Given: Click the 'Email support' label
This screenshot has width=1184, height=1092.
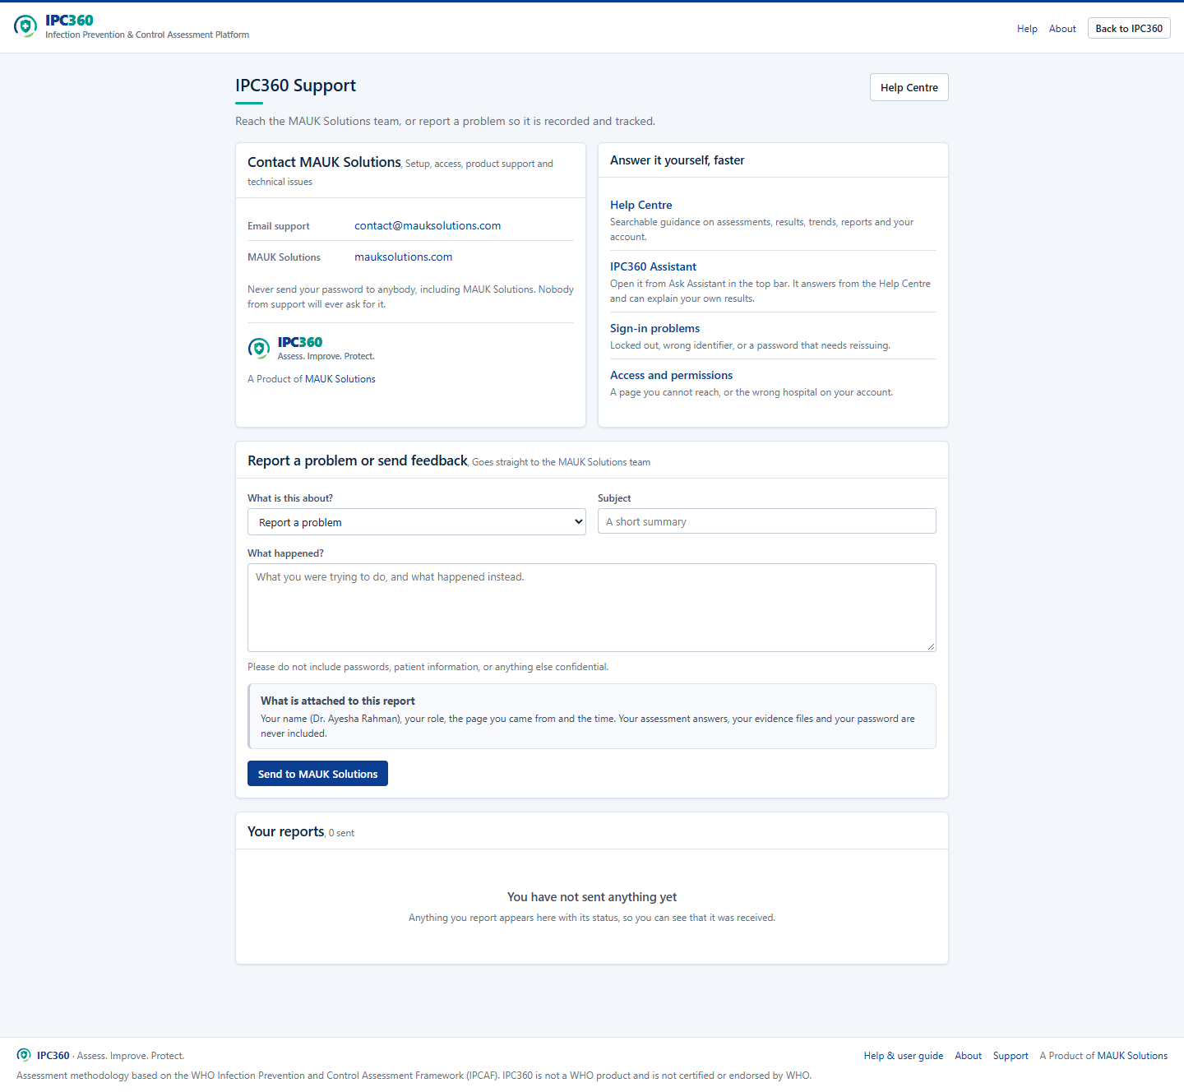Looking at the screenshot, I should point(279,226).
